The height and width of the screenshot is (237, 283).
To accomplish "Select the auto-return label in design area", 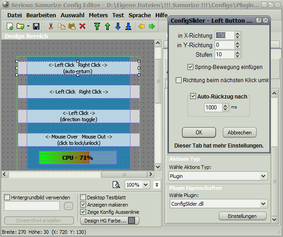I will pos(78,68).
